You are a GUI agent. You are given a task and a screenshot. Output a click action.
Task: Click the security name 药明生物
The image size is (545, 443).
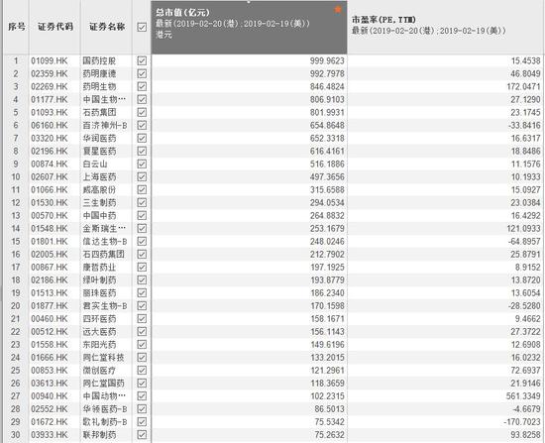pyautogui.click(x=99, y=86)
